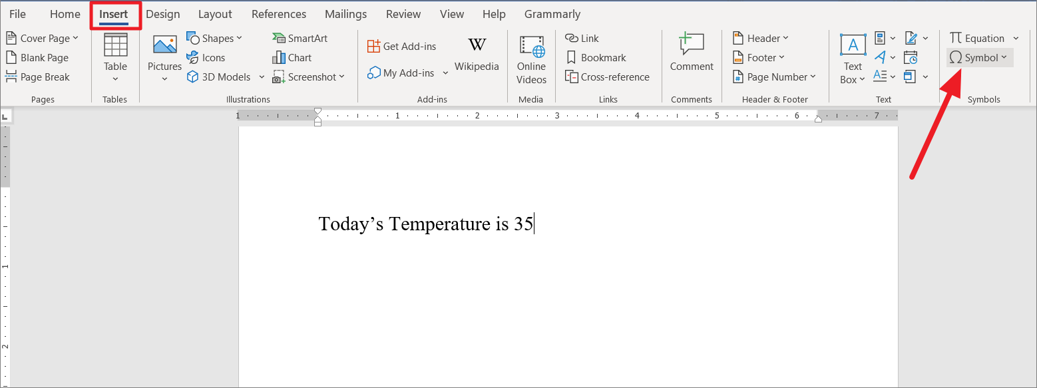Expand the Equation dropdown arrow

(1014, 38)
